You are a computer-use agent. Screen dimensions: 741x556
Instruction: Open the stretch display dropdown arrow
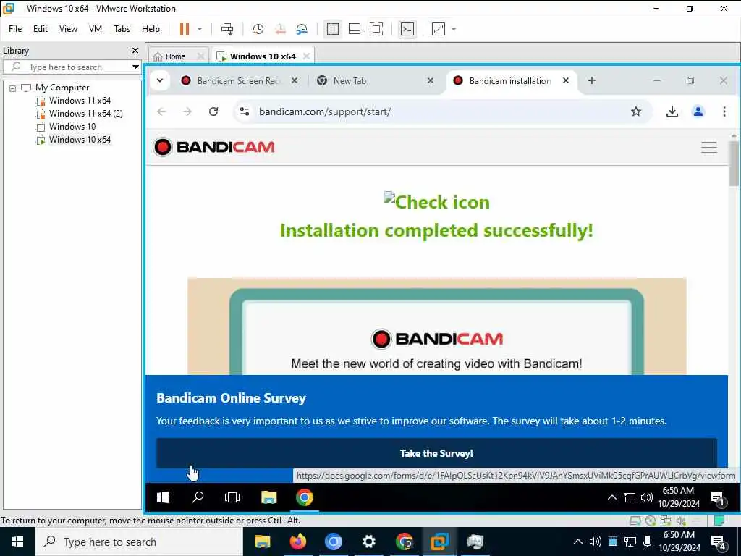[454, 29]
